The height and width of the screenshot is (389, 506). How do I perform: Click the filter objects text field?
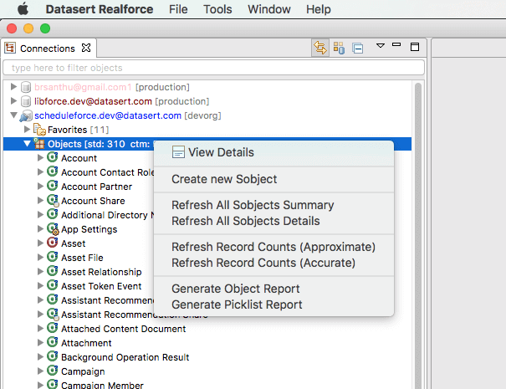(213, 68)
